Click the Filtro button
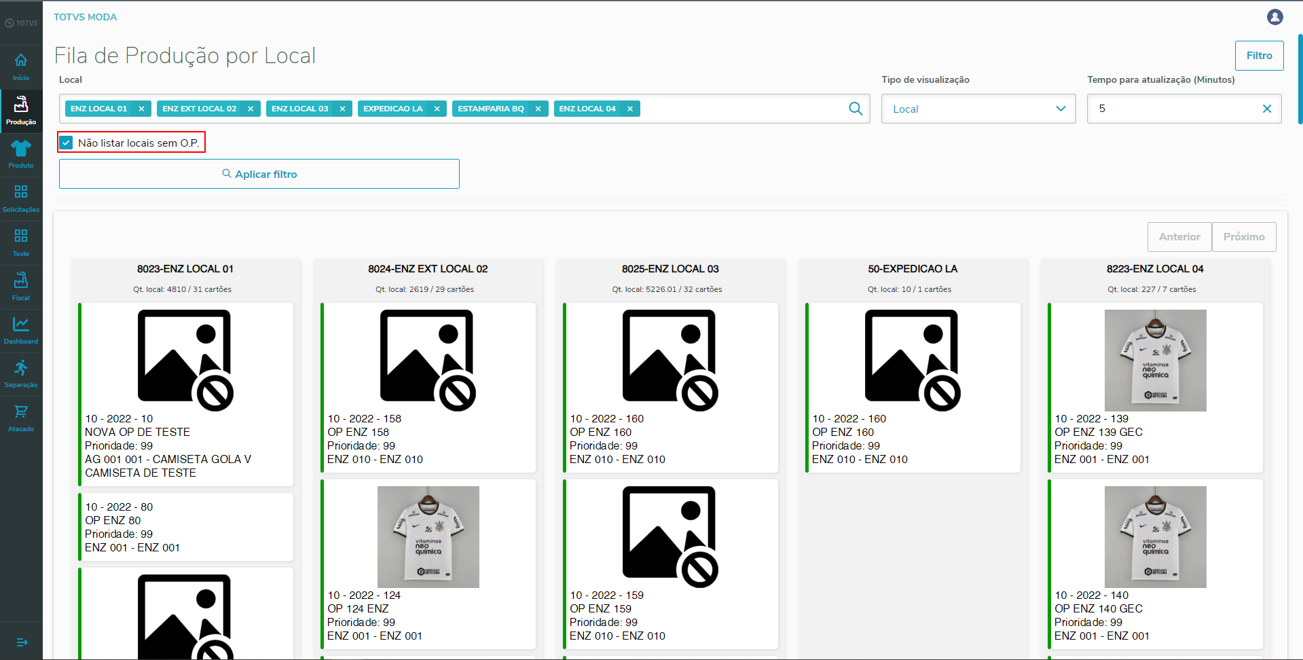Image resolution: width=1303 pixels, height=660 pixels. [1259, 56]
